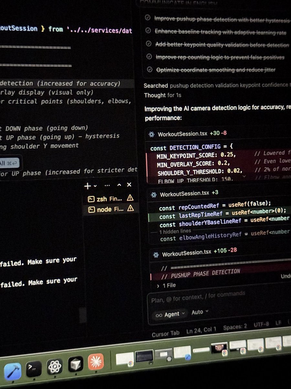Viewport: 291px width, 389px height.
Task: Click the 'UTF-8' encoding status entry
Action: tap(261, 324)
